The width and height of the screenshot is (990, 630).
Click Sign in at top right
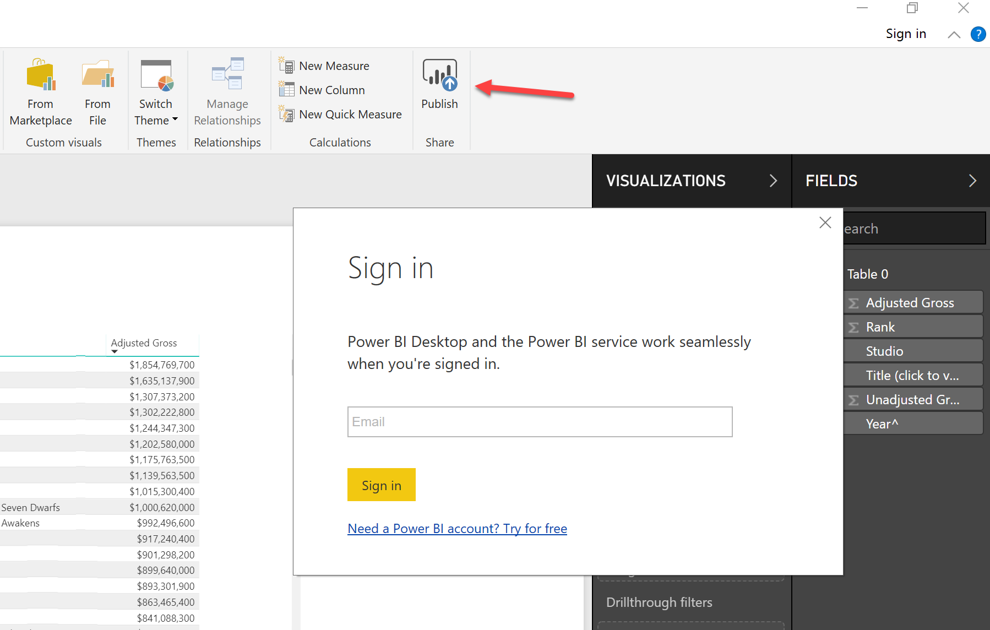click(906, 34)
